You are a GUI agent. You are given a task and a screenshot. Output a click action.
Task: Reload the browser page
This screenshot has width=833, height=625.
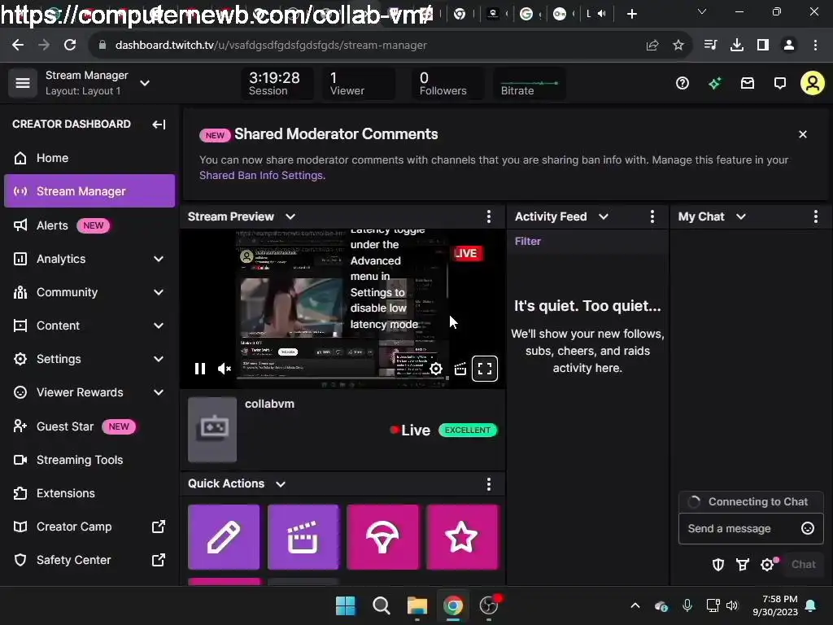coord(70,46)
